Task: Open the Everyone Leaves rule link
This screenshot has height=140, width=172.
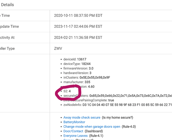Action: 75,136
